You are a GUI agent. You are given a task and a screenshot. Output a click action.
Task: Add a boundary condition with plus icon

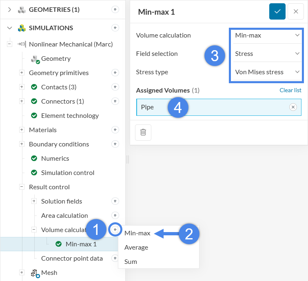point(115,144)
